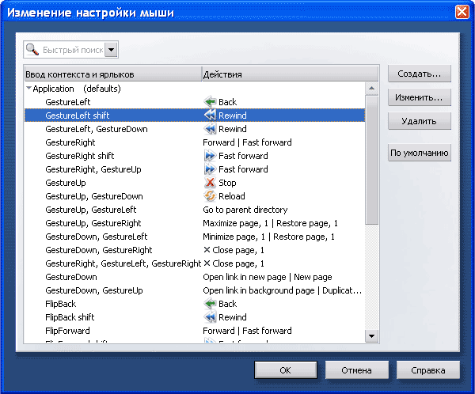Close the mouse settings dialog
The image size is (475, 394).
(462, 12)
